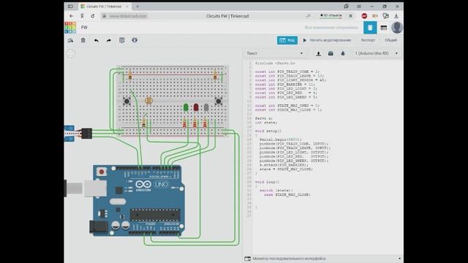The width and height of the screenshot is (468, 263).
Task: Open the Serial Monitor at bottom
Action: [286, 259]
